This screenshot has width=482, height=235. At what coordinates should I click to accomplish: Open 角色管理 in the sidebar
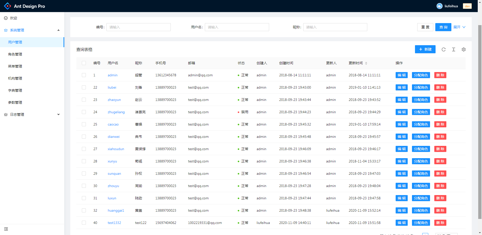(15, 54)
